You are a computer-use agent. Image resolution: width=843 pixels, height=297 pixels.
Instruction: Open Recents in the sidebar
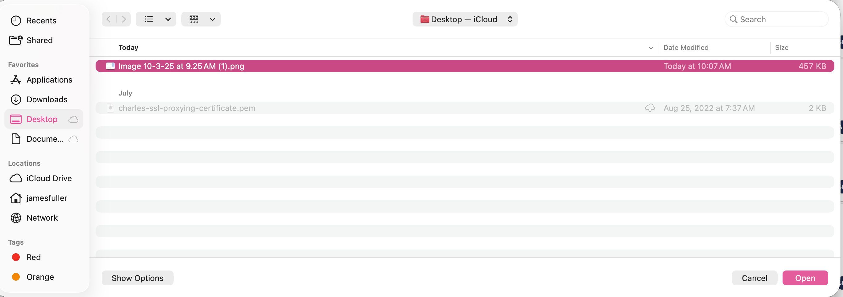point(41,21)
